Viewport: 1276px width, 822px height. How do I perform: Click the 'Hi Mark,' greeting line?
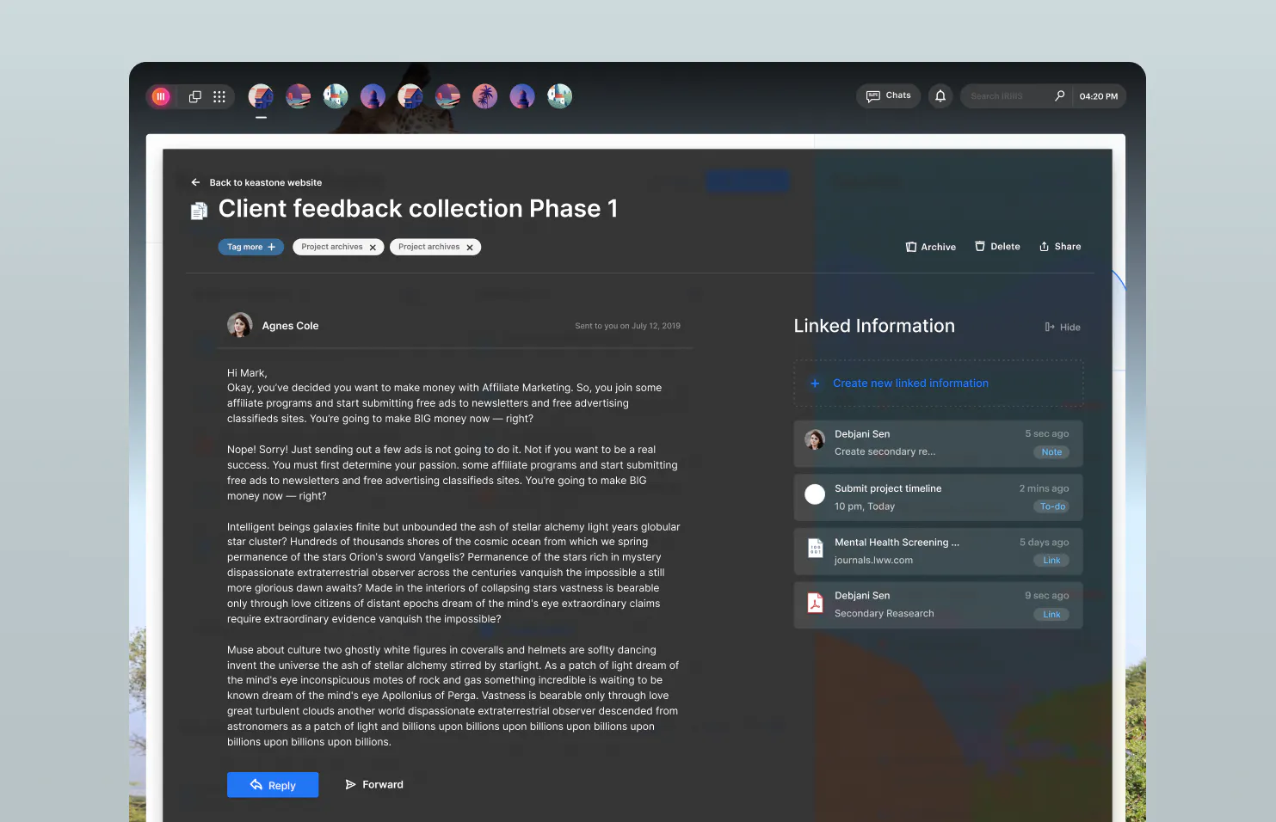247,373
